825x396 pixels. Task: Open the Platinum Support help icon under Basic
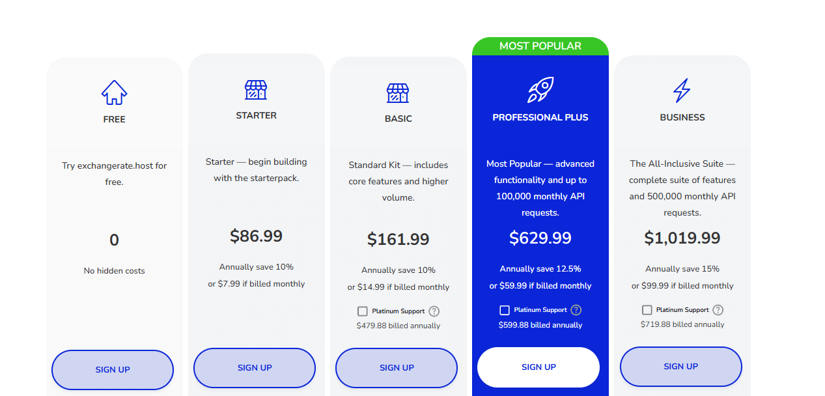click(434, 311)
